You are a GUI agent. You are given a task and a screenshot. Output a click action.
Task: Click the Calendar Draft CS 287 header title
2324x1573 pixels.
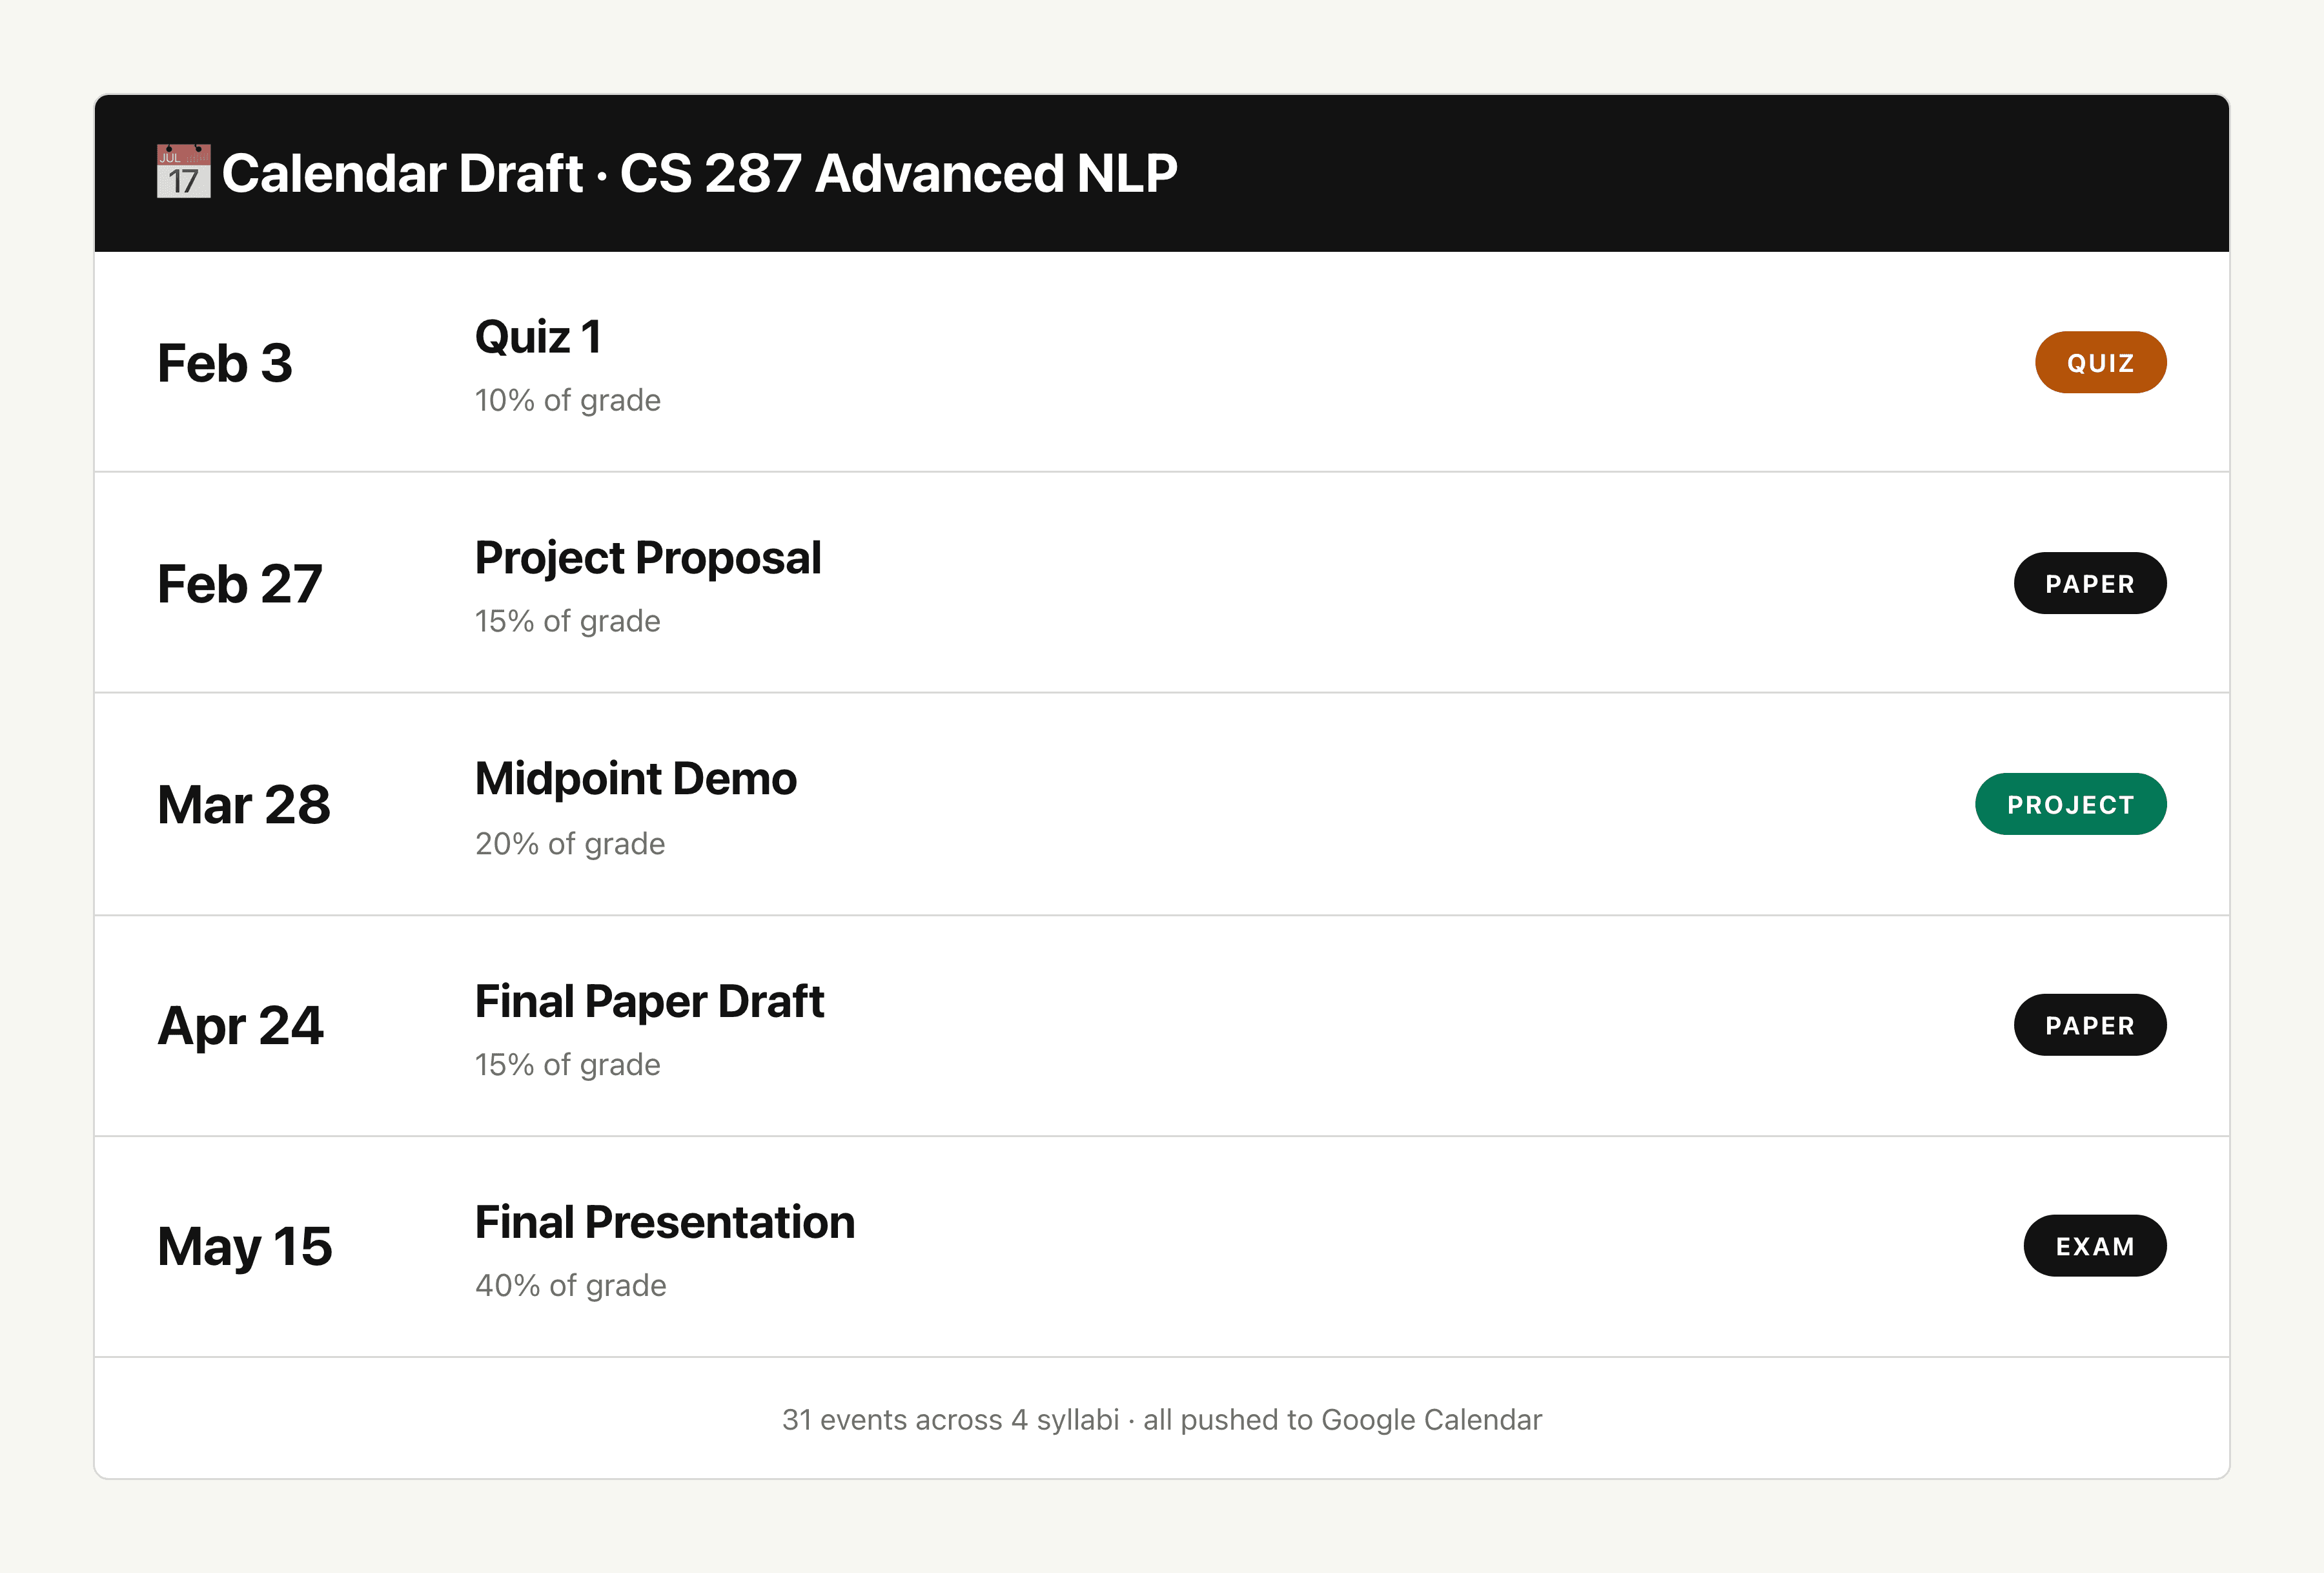point(699,173)
